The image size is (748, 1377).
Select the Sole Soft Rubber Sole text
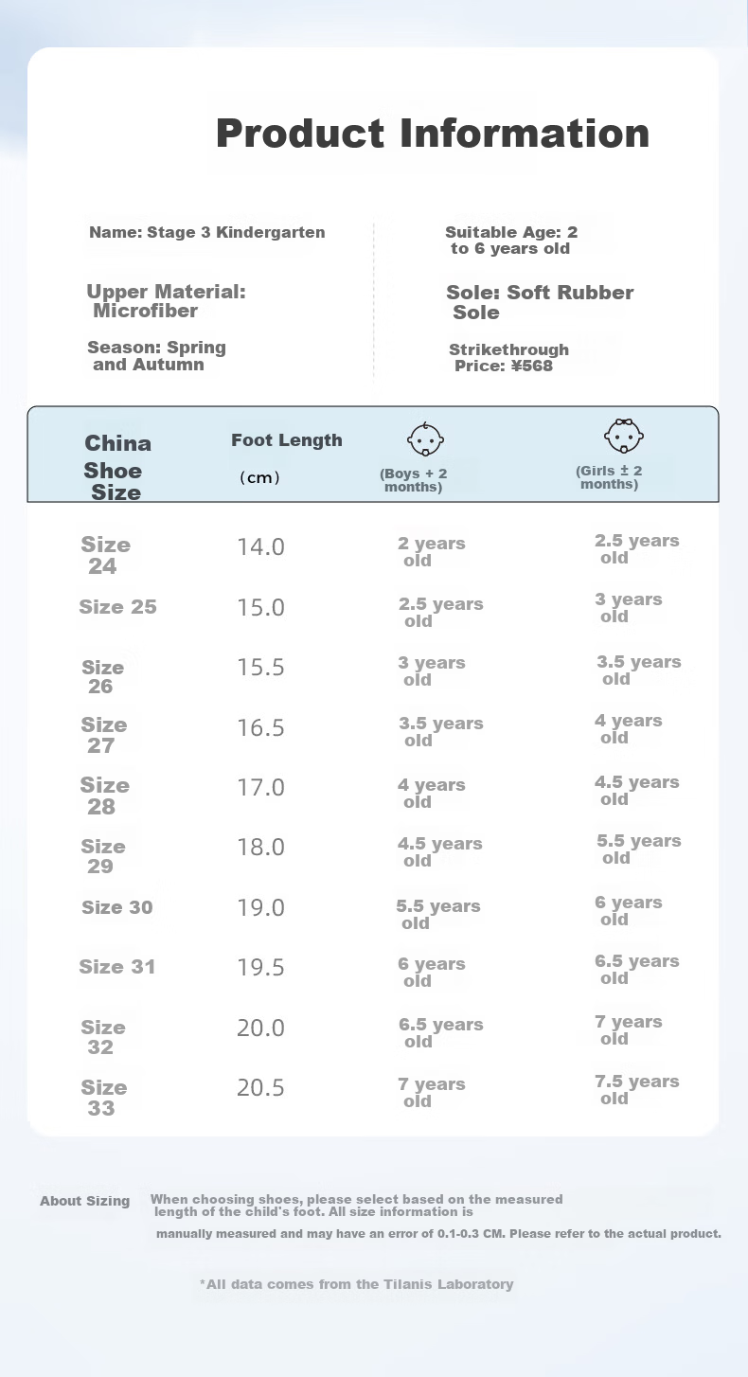tap(540, 302)
